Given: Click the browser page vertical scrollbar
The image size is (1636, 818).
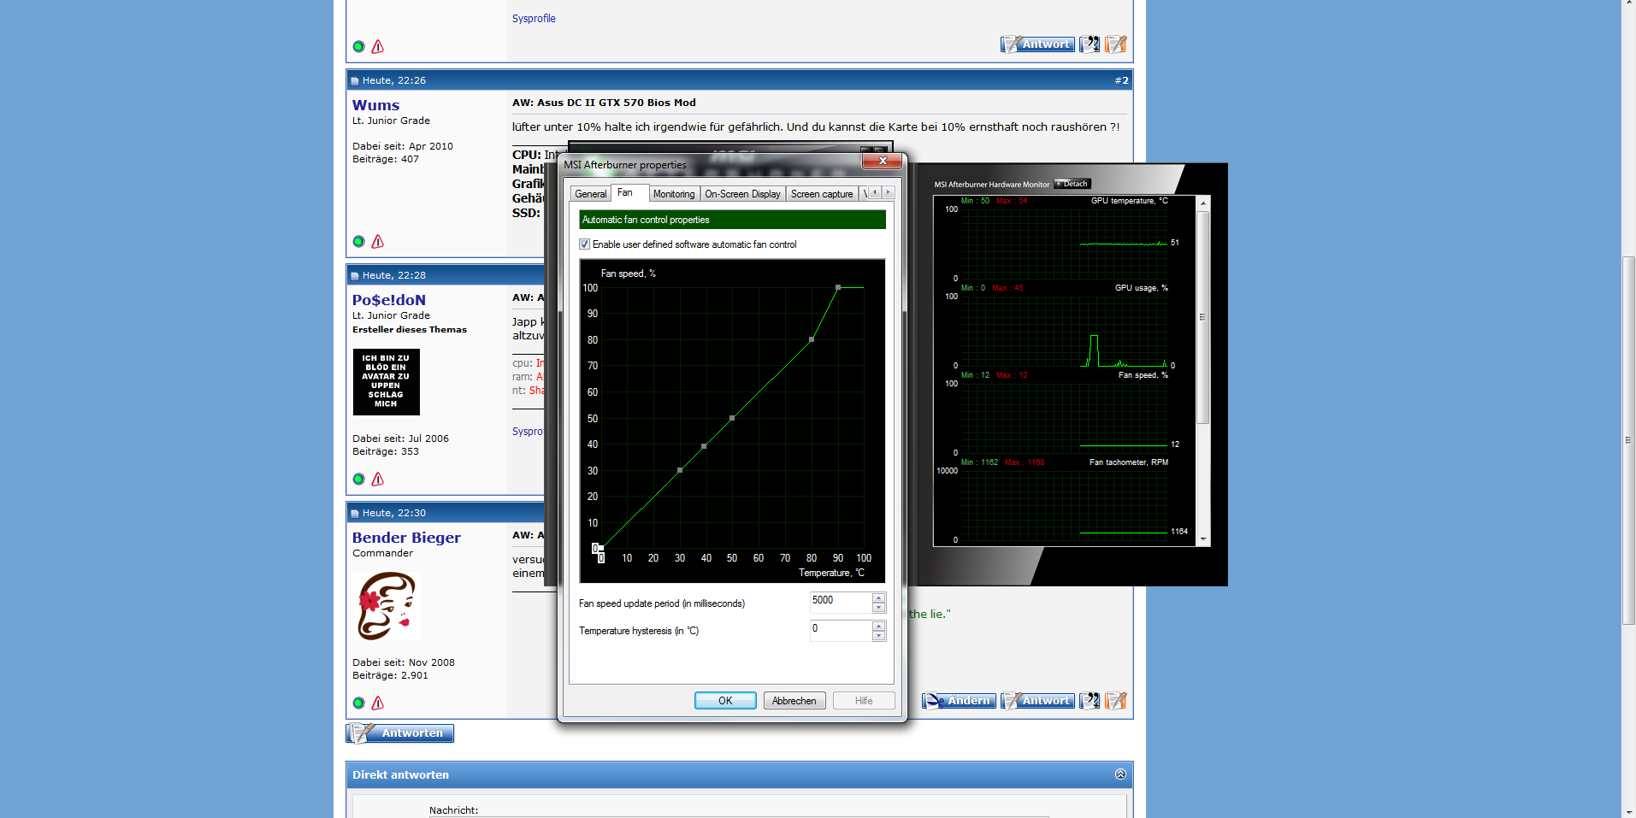Looking at the screenshot, I should pyautogui.click(x=1629, y=439).
